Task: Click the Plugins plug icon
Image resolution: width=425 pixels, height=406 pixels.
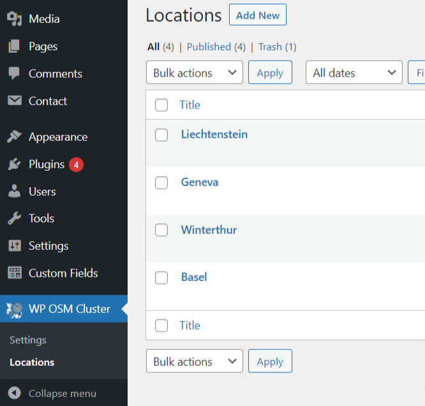Action: pos(14,164)
